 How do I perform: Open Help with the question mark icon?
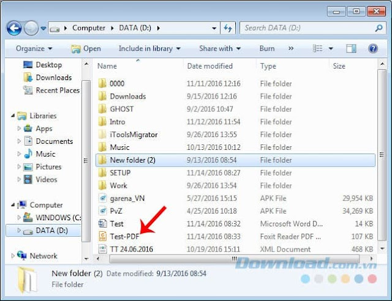click(373, 48)
